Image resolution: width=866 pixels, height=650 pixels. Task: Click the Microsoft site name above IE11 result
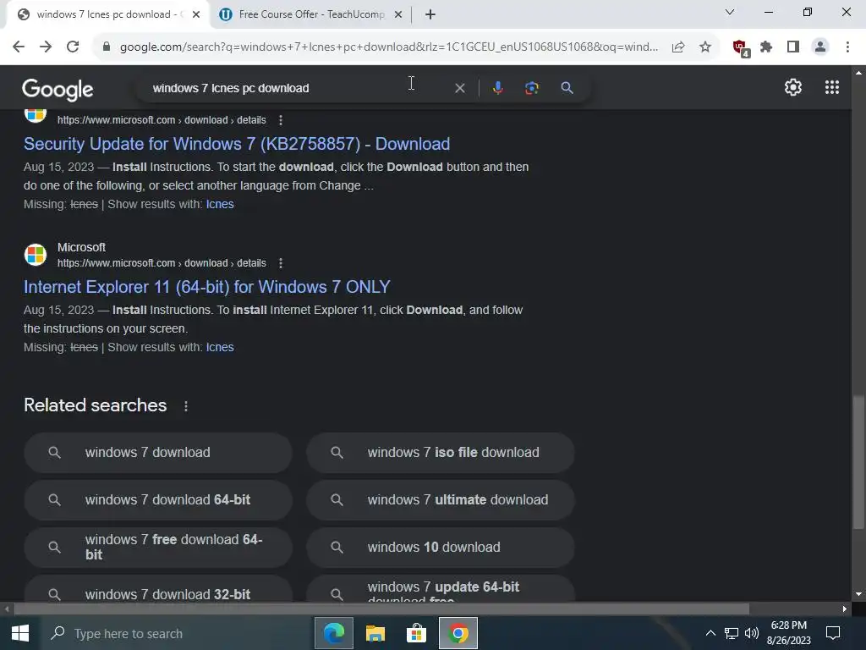click(81, 247)
